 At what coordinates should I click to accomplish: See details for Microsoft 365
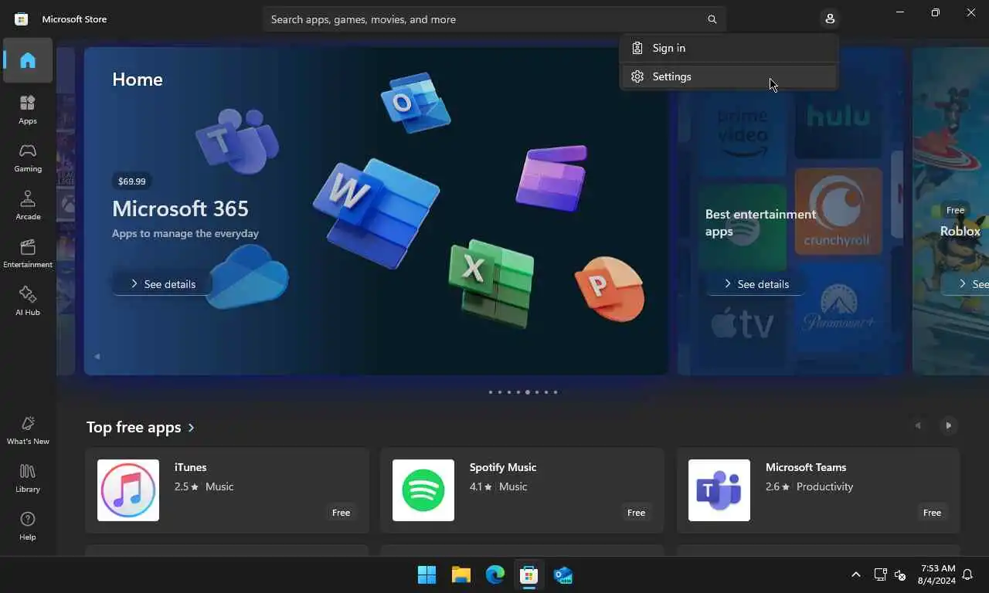point(161,284)
